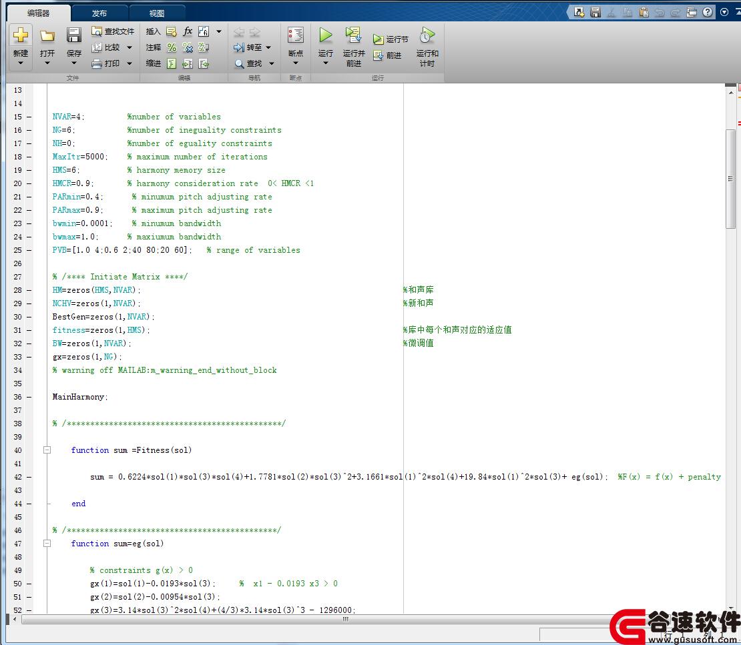
Task: Toggle breakpoint on line 25 PVB
Action: coord(29,250)
